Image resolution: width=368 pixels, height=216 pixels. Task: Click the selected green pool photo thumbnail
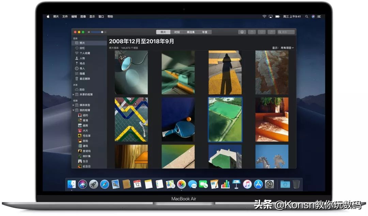[225, 119]
